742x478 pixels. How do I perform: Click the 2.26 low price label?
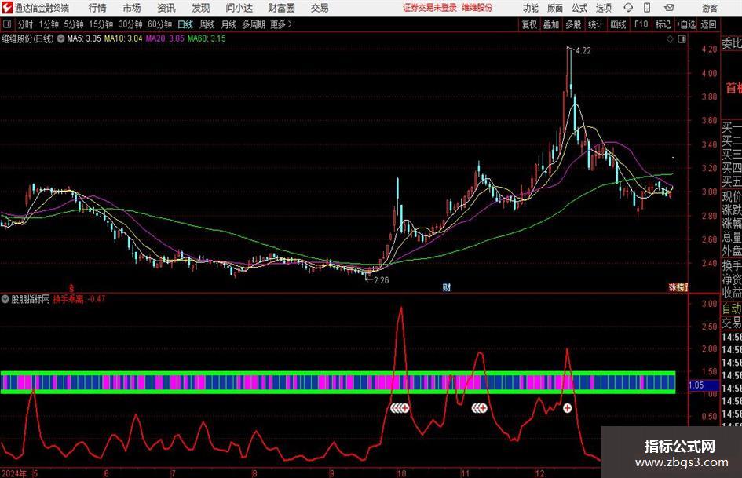[382, 280]
